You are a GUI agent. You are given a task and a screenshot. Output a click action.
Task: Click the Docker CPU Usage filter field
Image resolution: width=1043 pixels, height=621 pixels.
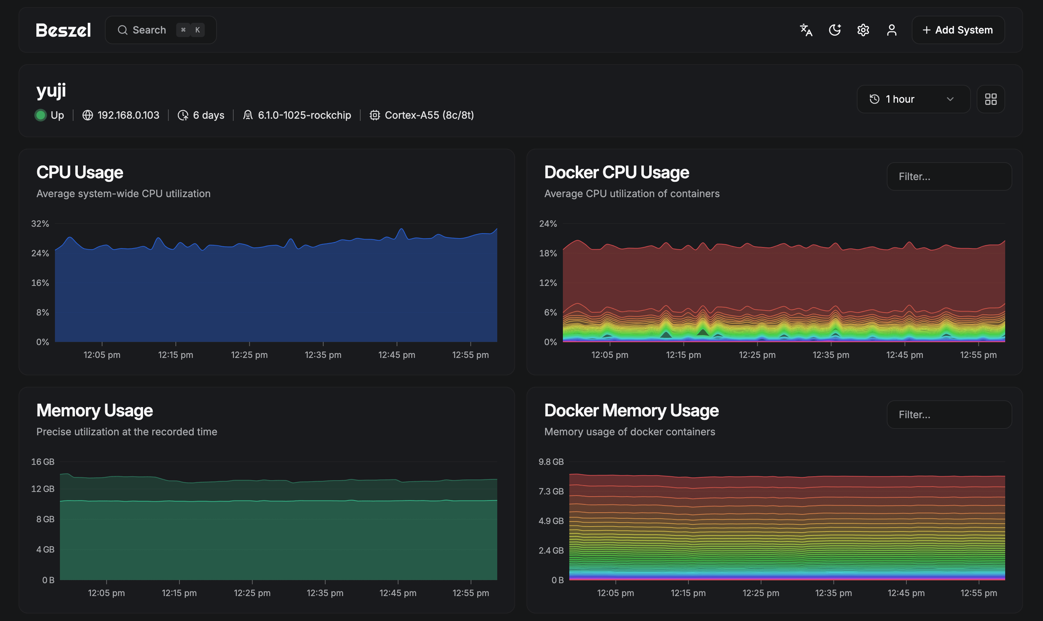(949, 176)
